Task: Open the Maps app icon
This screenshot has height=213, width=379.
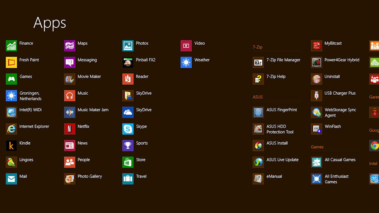Action: [70, 45]
